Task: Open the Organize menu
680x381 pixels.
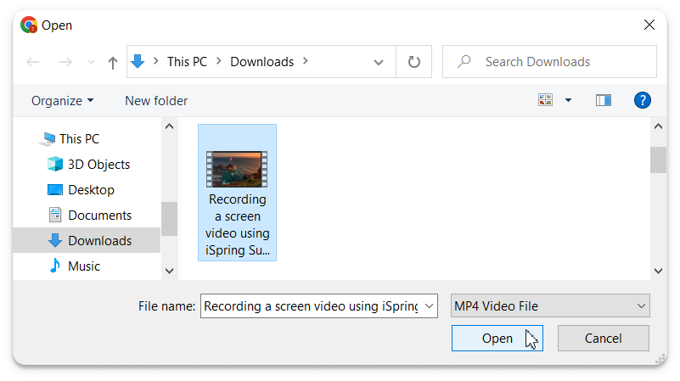Action: (62, 101)
